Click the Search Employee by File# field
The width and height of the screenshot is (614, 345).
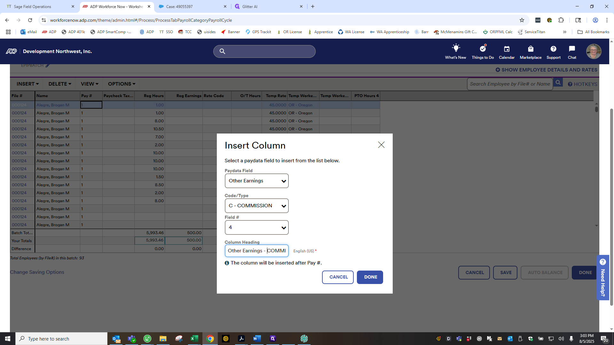(510, 84)
